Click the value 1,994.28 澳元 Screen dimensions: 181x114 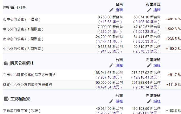coord(146,31)
